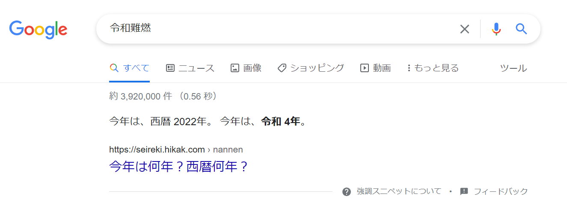Select the すべて tab

136,68
